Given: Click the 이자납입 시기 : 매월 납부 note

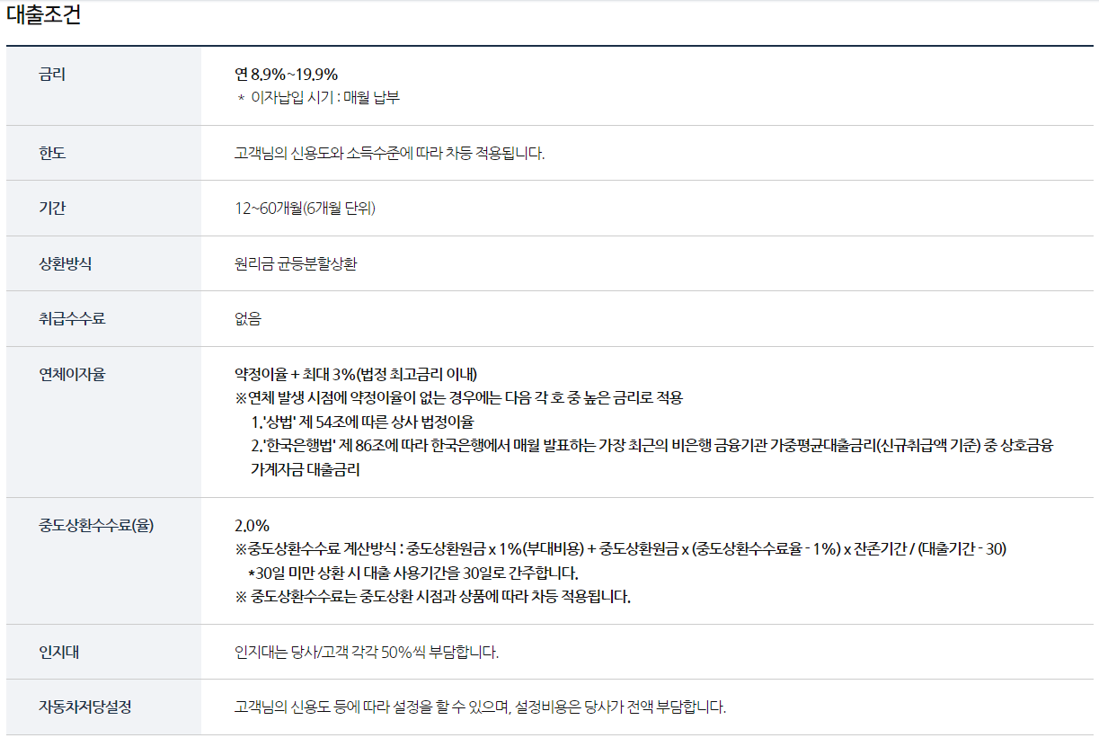Looking at the screenshot, I should click(318, 98).
